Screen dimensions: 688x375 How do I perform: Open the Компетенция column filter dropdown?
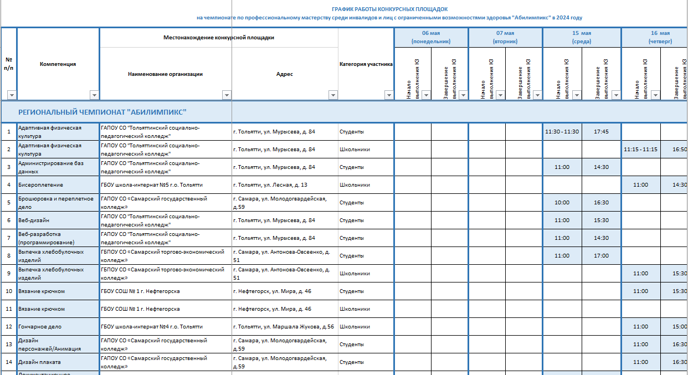tap(94, 95)
